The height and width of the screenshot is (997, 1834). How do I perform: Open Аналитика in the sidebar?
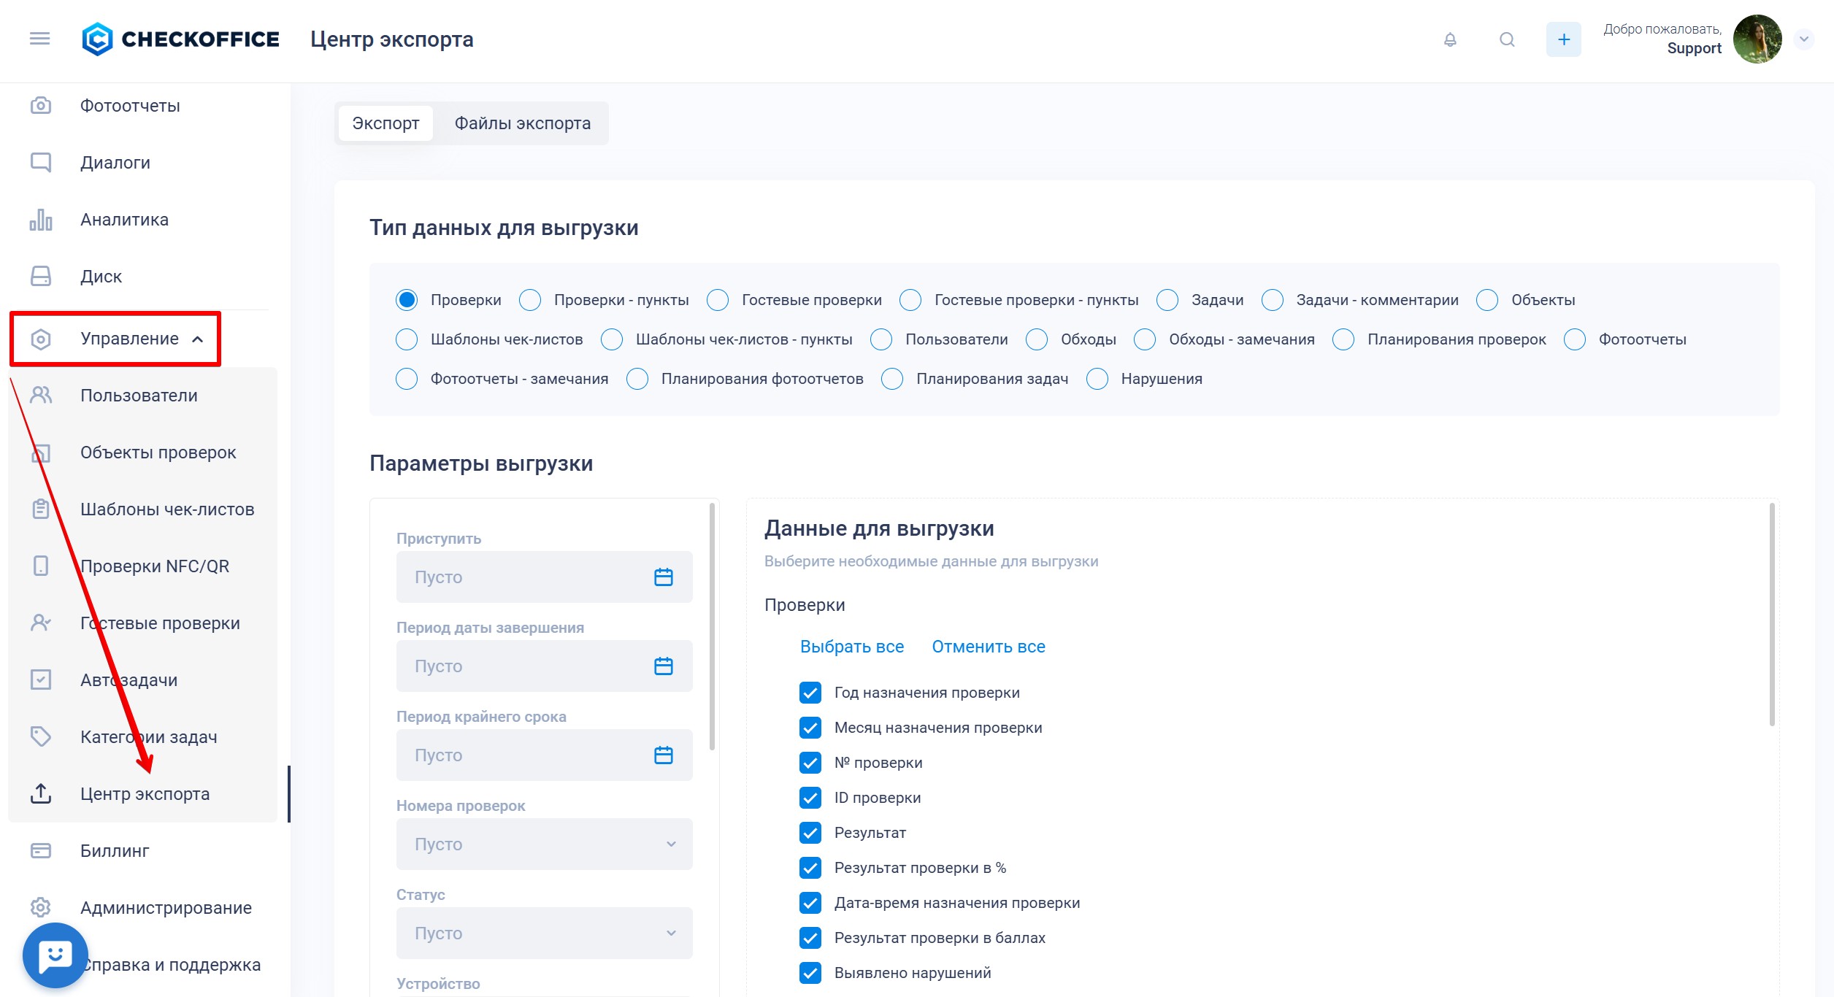coord(124,220)
